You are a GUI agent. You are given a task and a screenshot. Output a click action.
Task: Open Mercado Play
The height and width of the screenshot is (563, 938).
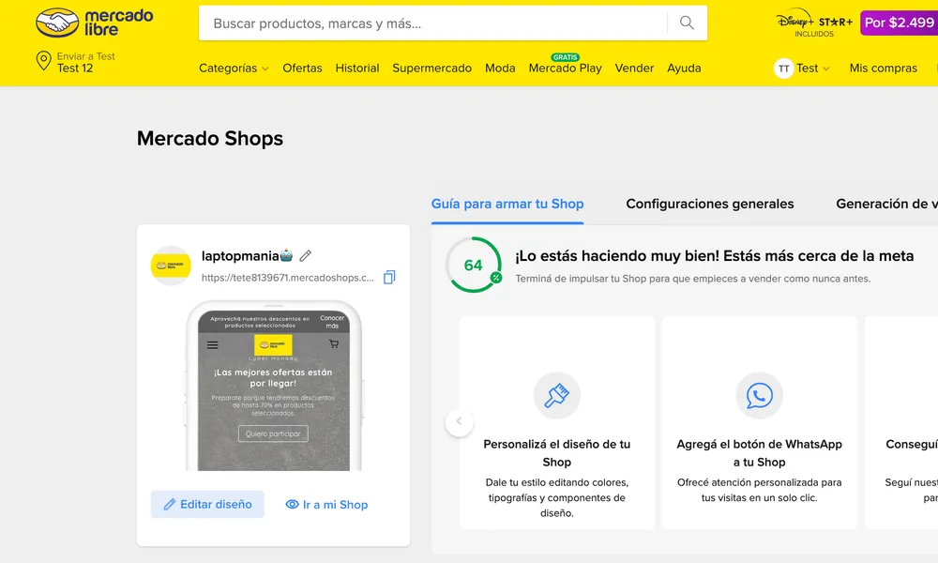[x=566, y=68]
